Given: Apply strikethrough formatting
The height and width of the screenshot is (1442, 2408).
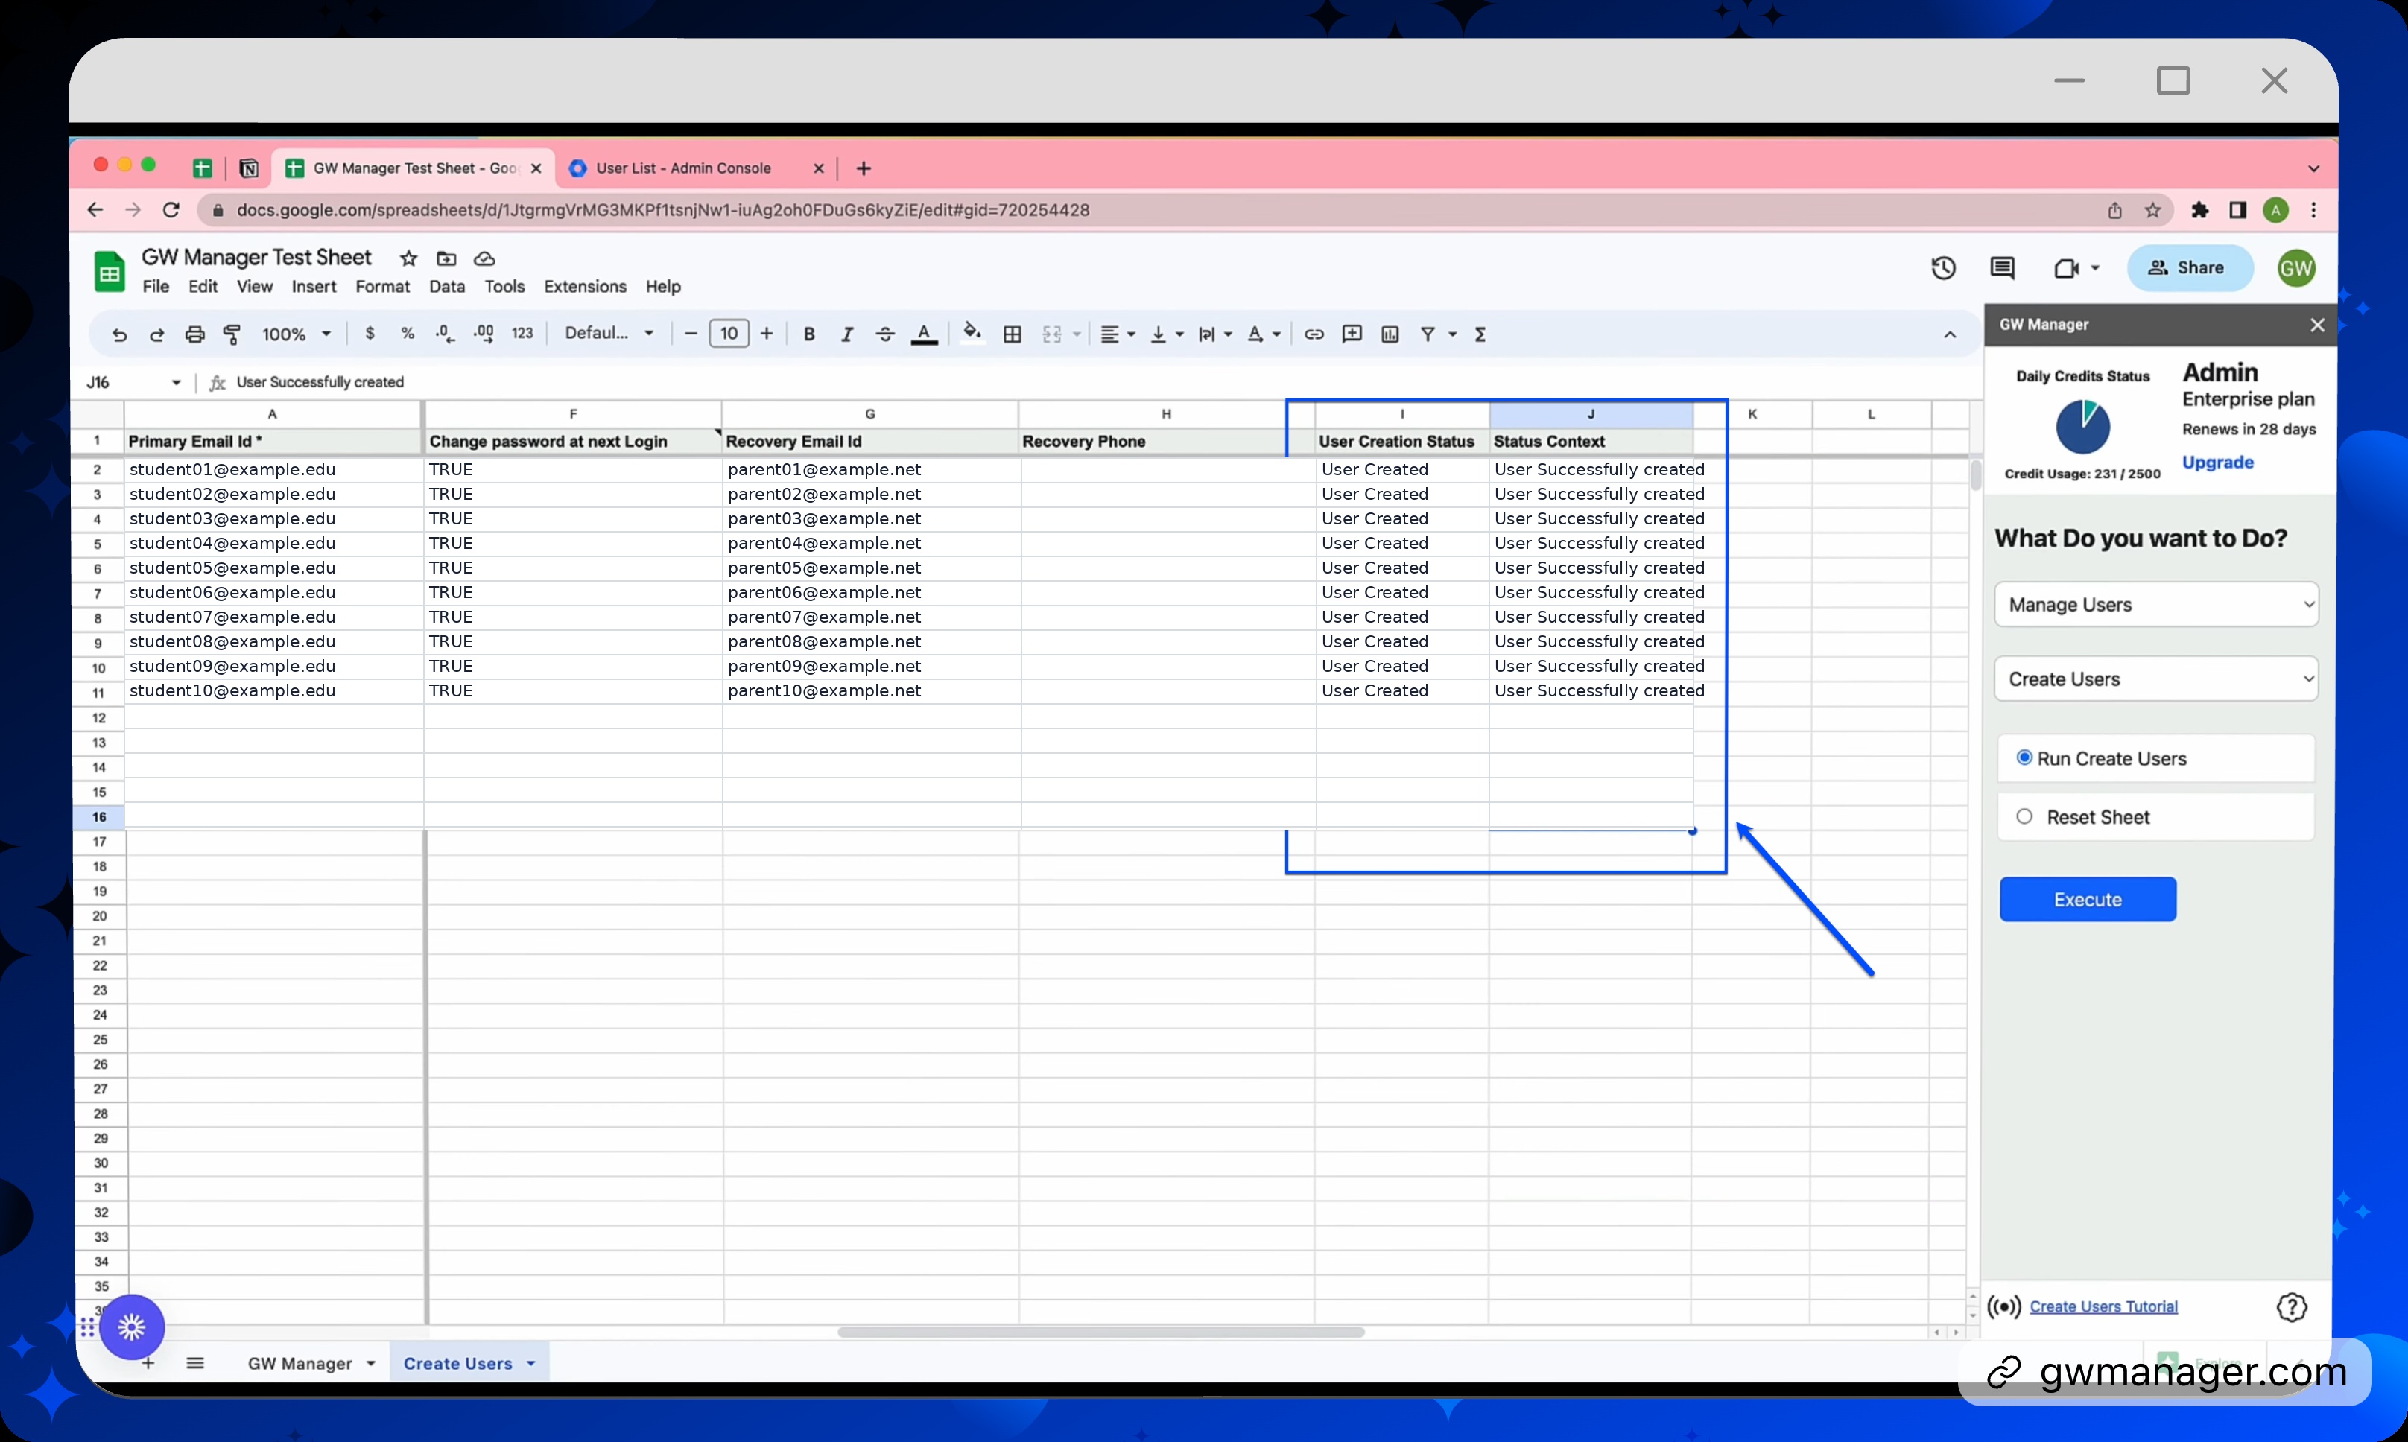Looking at the screenshot, I should coord(884,334).
